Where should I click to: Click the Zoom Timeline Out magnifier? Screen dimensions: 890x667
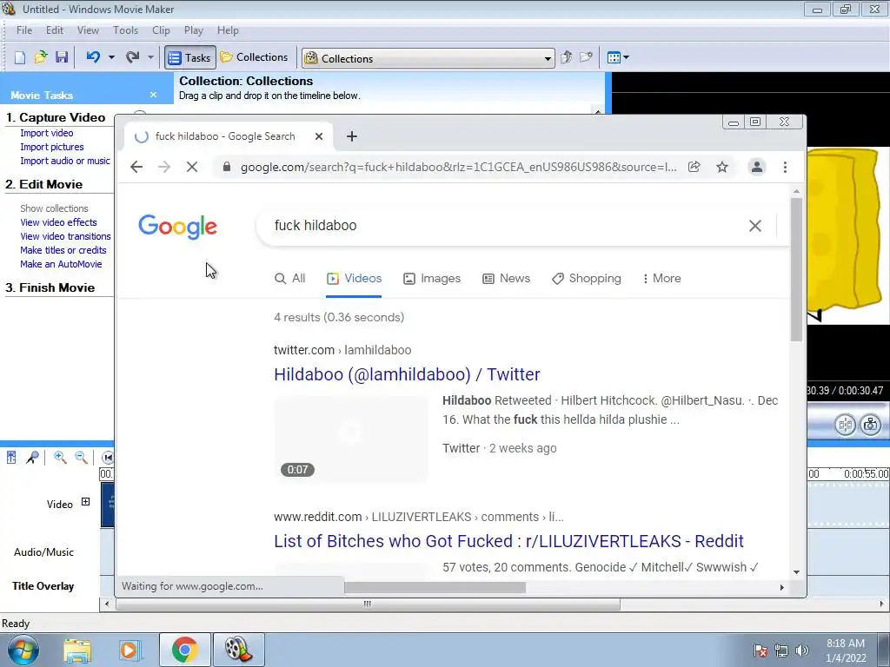(x=81, y=457)
